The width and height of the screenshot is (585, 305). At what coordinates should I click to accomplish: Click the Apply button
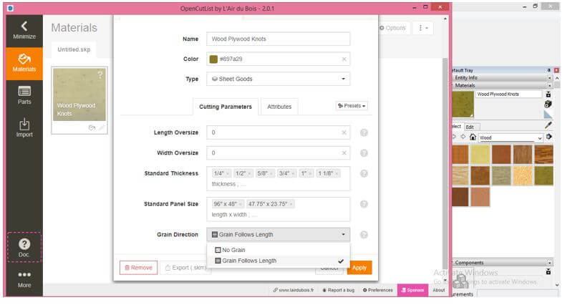(359, 268)
